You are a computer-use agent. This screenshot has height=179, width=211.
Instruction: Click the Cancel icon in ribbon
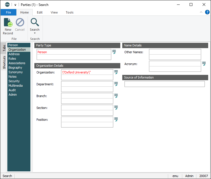click(x=20, y=23)
